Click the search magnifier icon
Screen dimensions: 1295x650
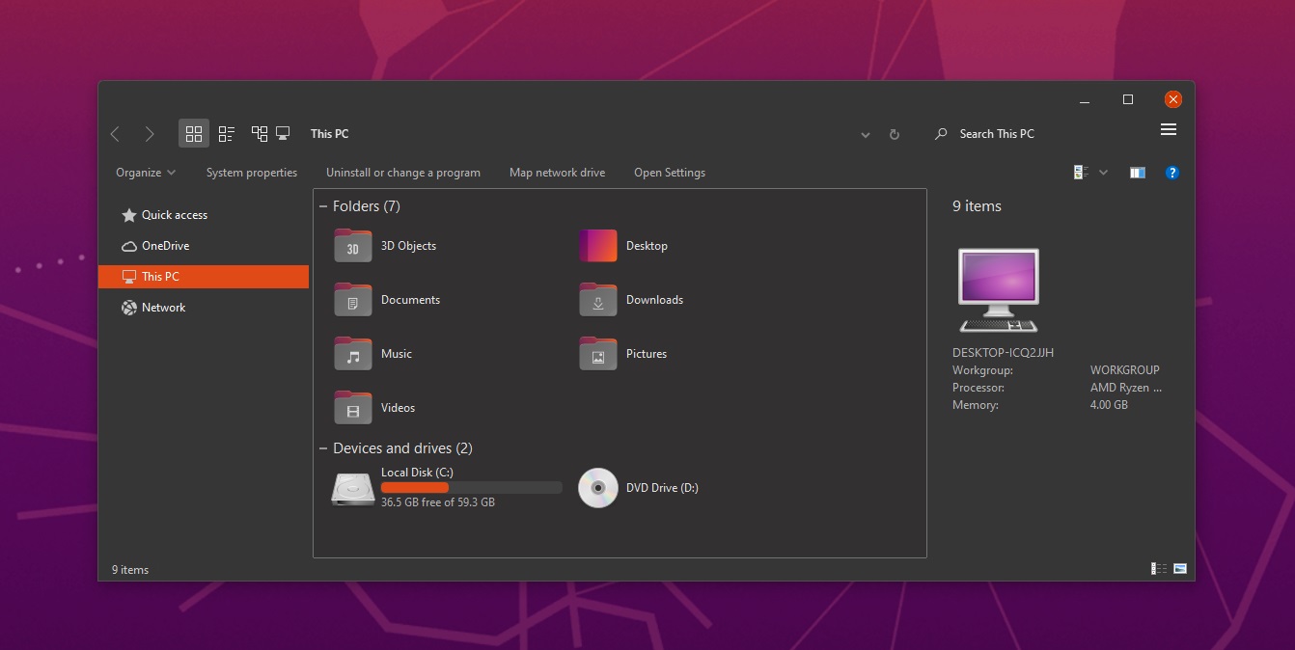[x=940, y=134]
